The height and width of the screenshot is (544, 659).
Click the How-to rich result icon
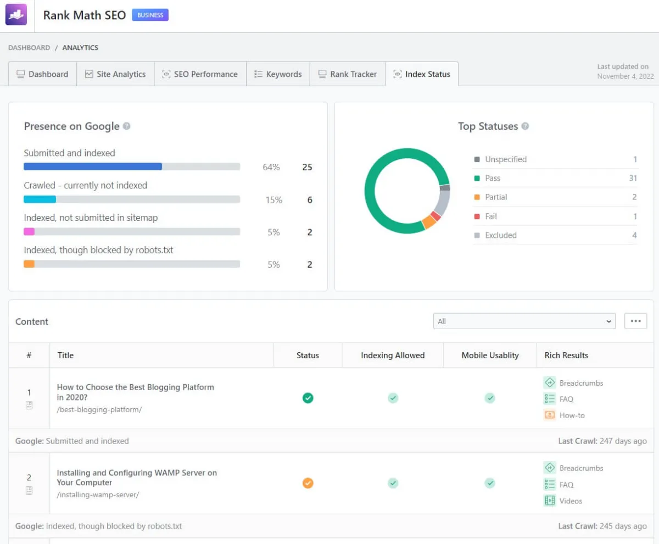pos(549,415)
